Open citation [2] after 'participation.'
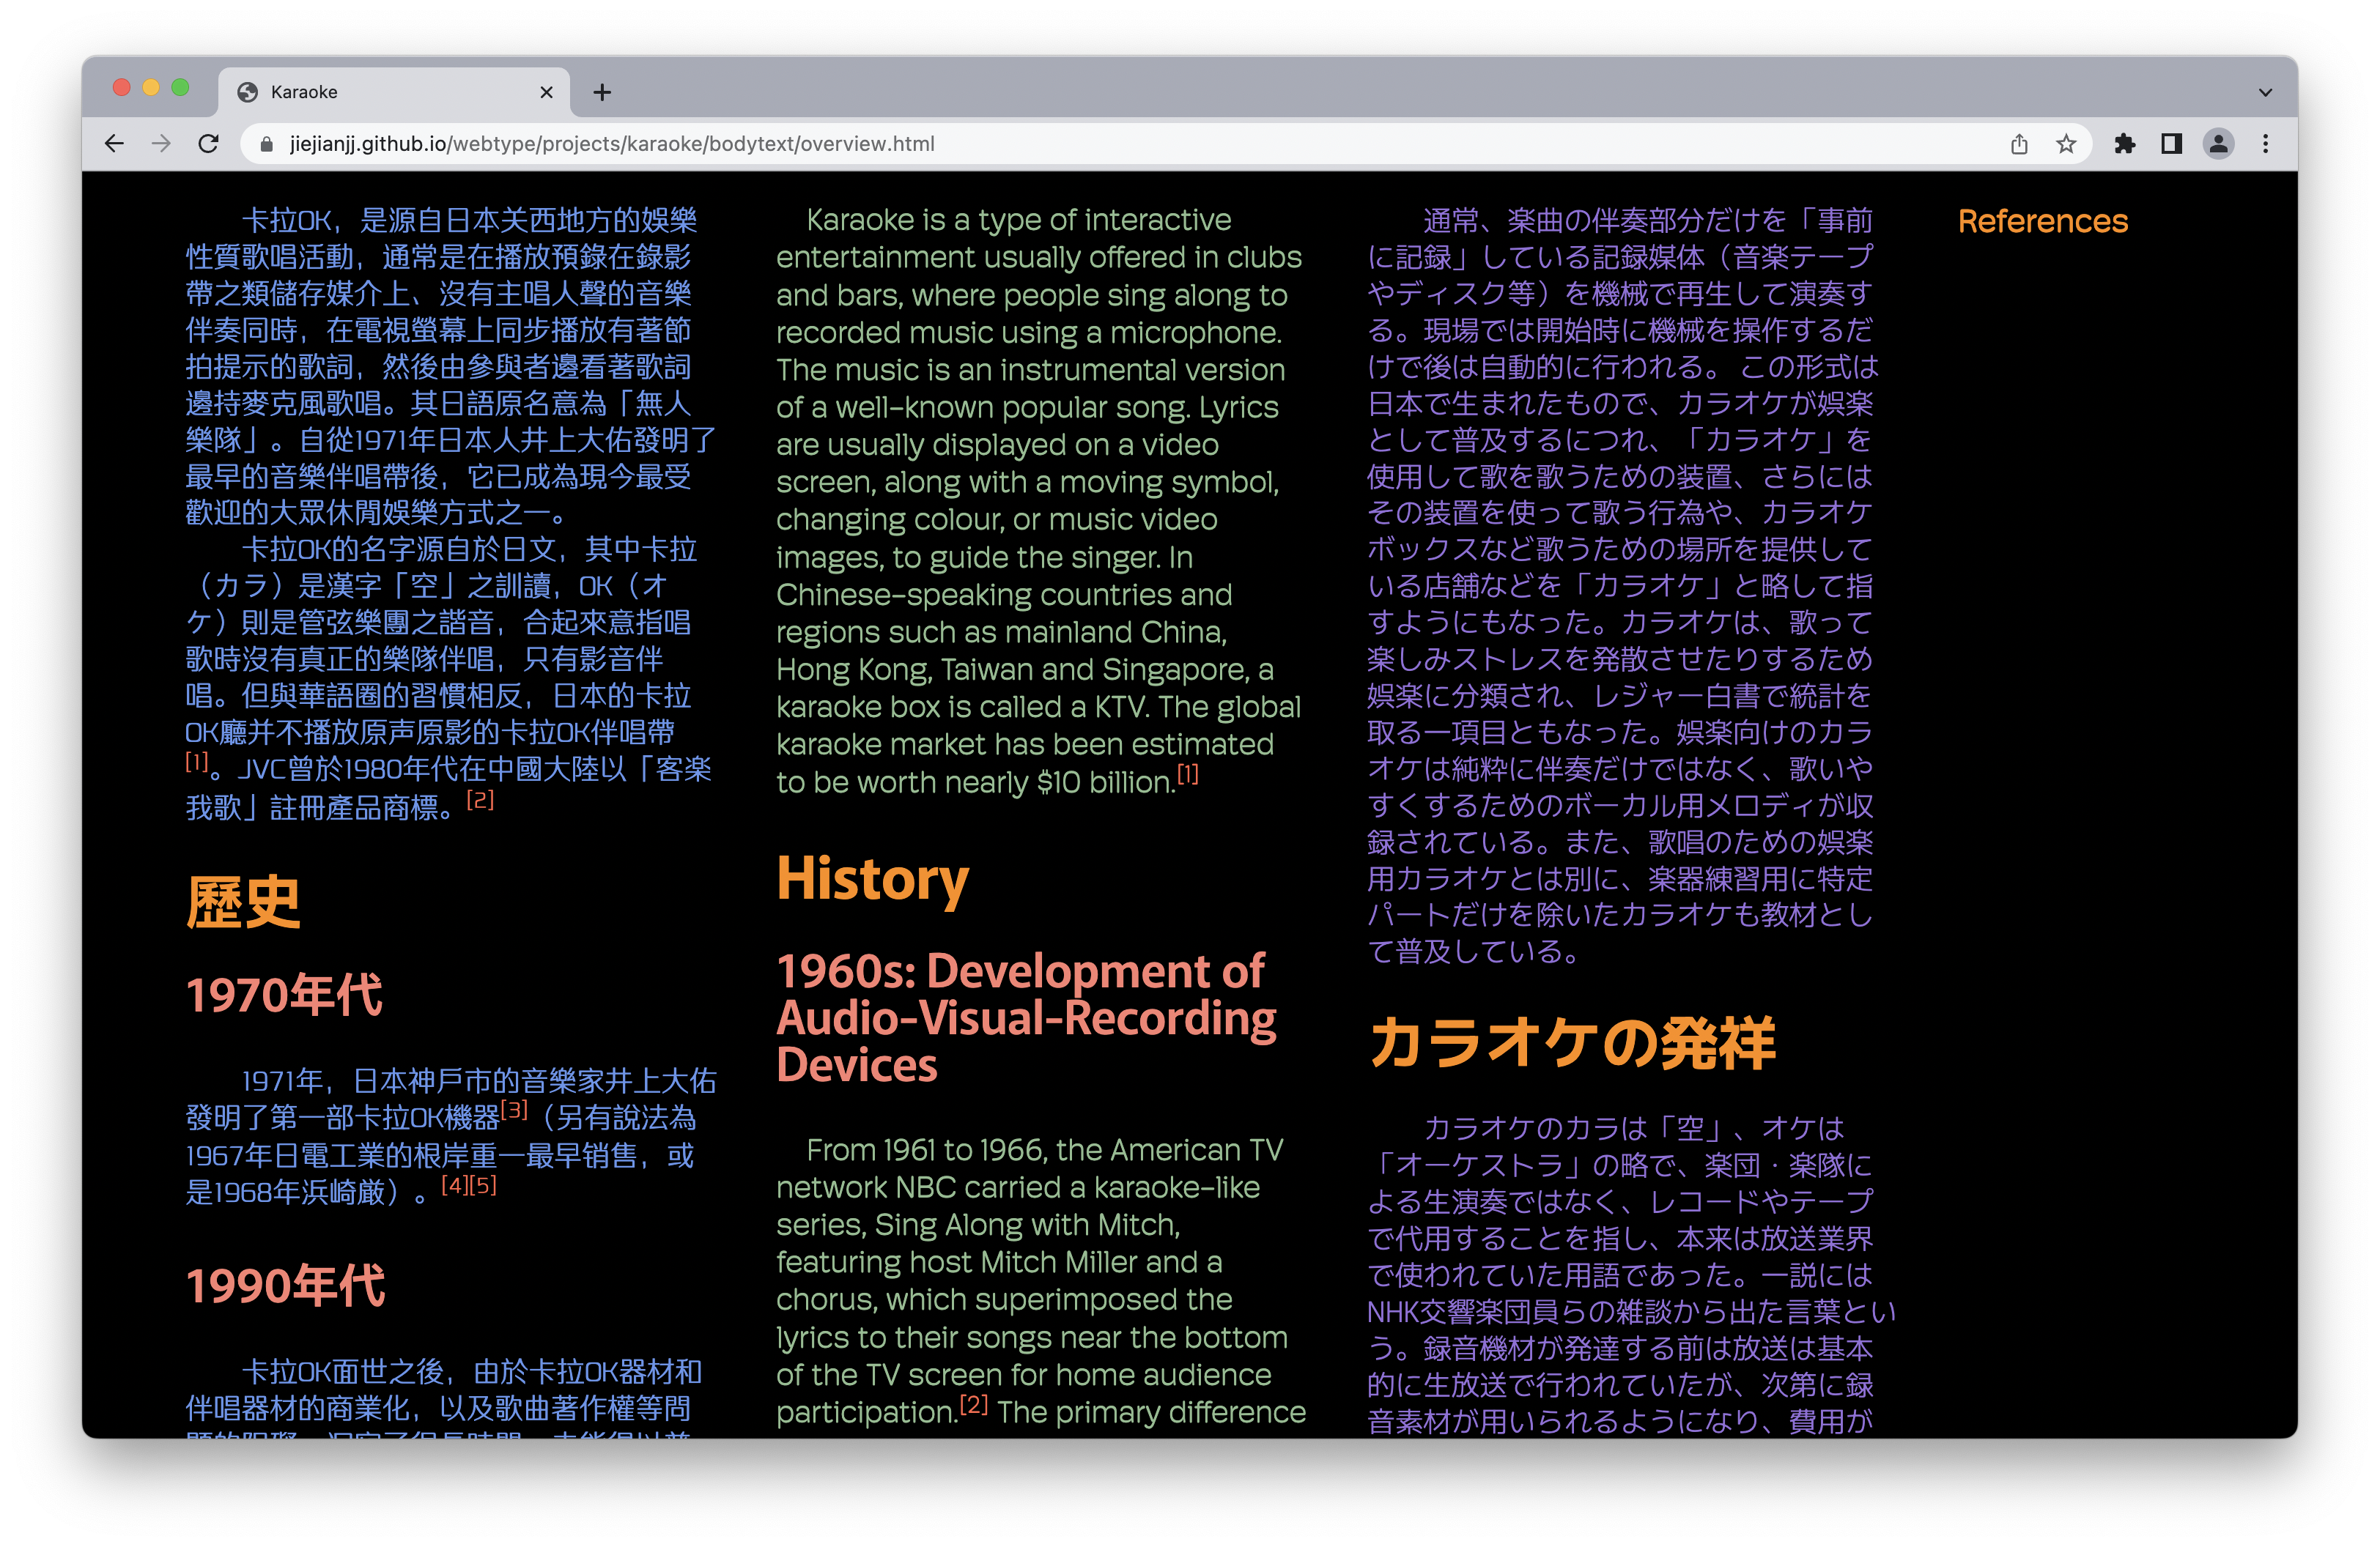Image resolution: width=2380 pixels, height=1547 pixels. [974, 1403]
